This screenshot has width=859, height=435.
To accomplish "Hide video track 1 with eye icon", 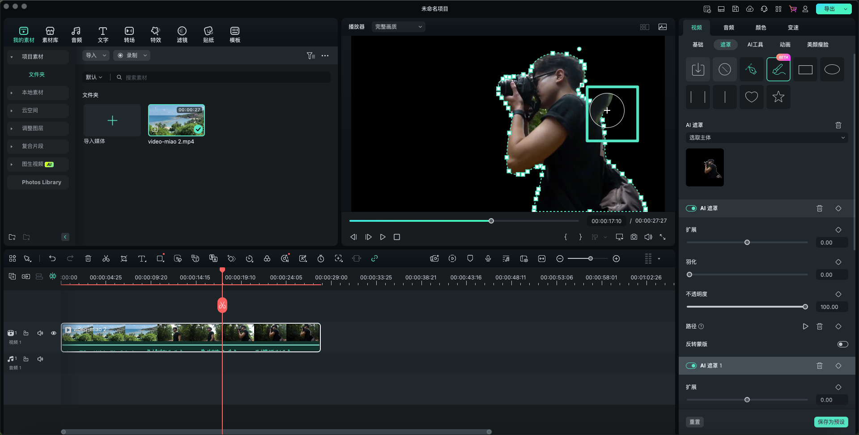I will [x=54, y=333].
